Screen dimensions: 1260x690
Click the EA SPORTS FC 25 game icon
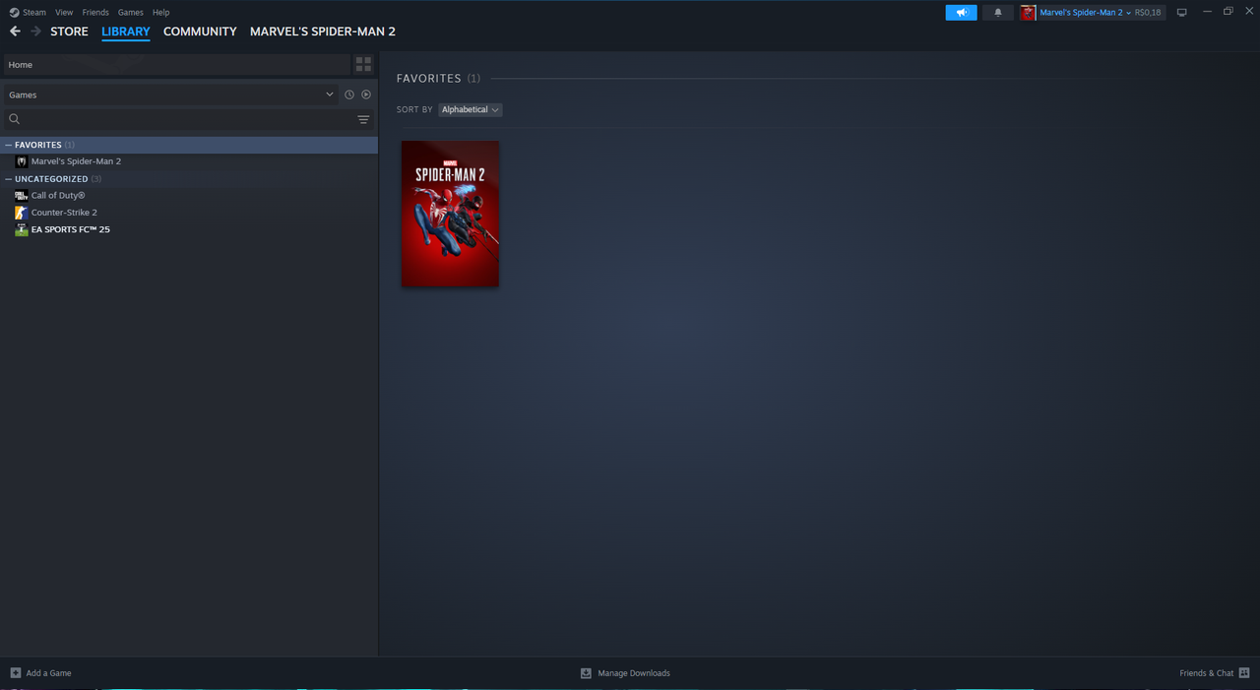[x=22, y=229]
